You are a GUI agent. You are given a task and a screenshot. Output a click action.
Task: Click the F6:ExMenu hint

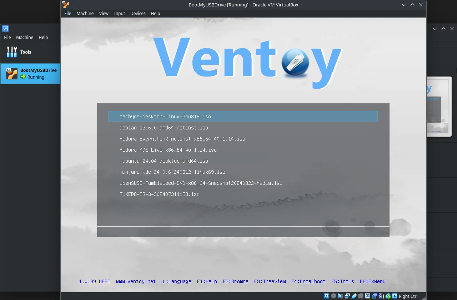(x=373, y=281)
